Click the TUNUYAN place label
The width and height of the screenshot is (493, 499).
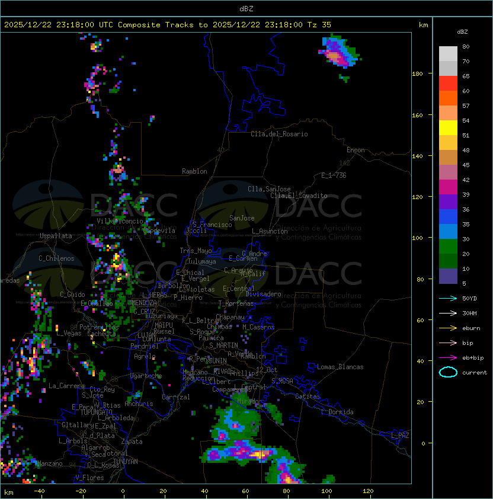pyautogui.click(x=126, y=462)
